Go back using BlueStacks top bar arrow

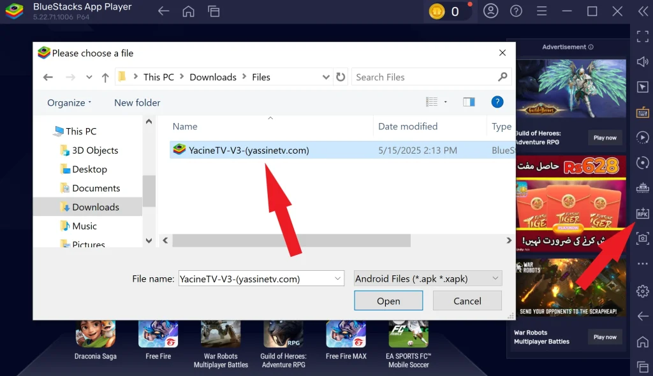tap(164, 11)
